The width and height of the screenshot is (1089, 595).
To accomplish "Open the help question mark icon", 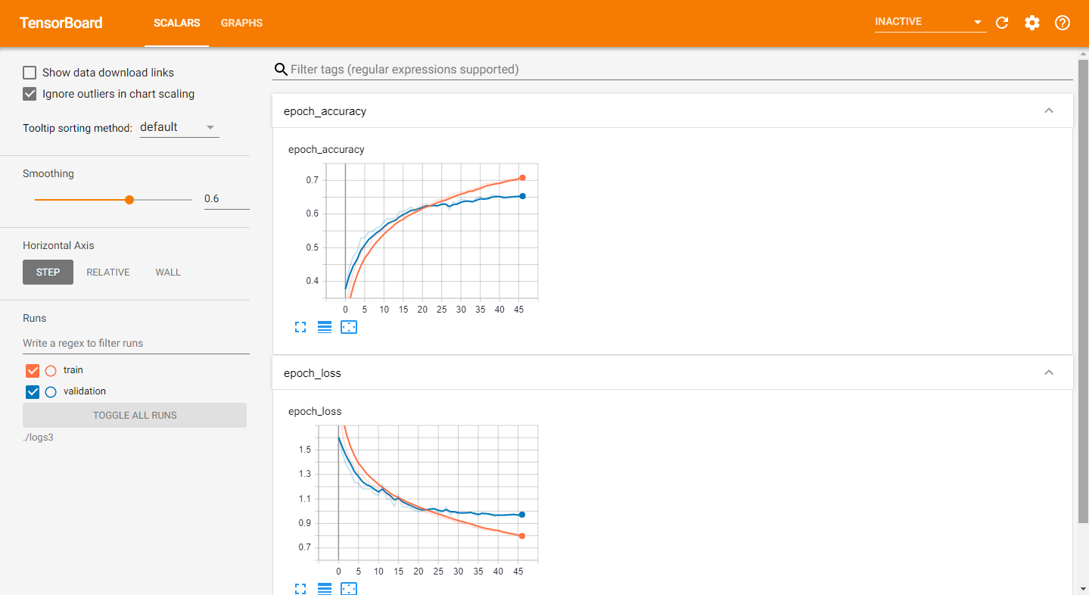I will pyautogui.click(x=1063, y=23).
